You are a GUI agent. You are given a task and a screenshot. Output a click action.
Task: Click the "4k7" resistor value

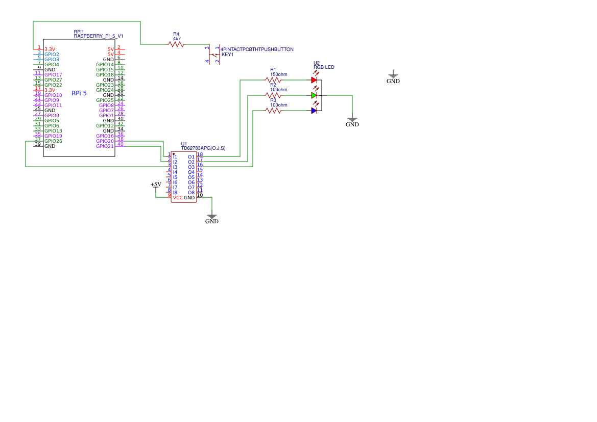pyautogui.click(x=177, y=39)
